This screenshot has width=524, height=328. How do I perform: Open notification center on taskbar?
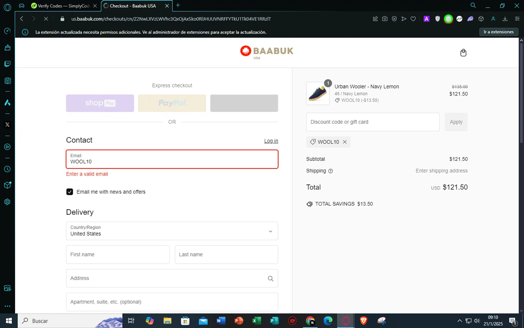(513, 321)
